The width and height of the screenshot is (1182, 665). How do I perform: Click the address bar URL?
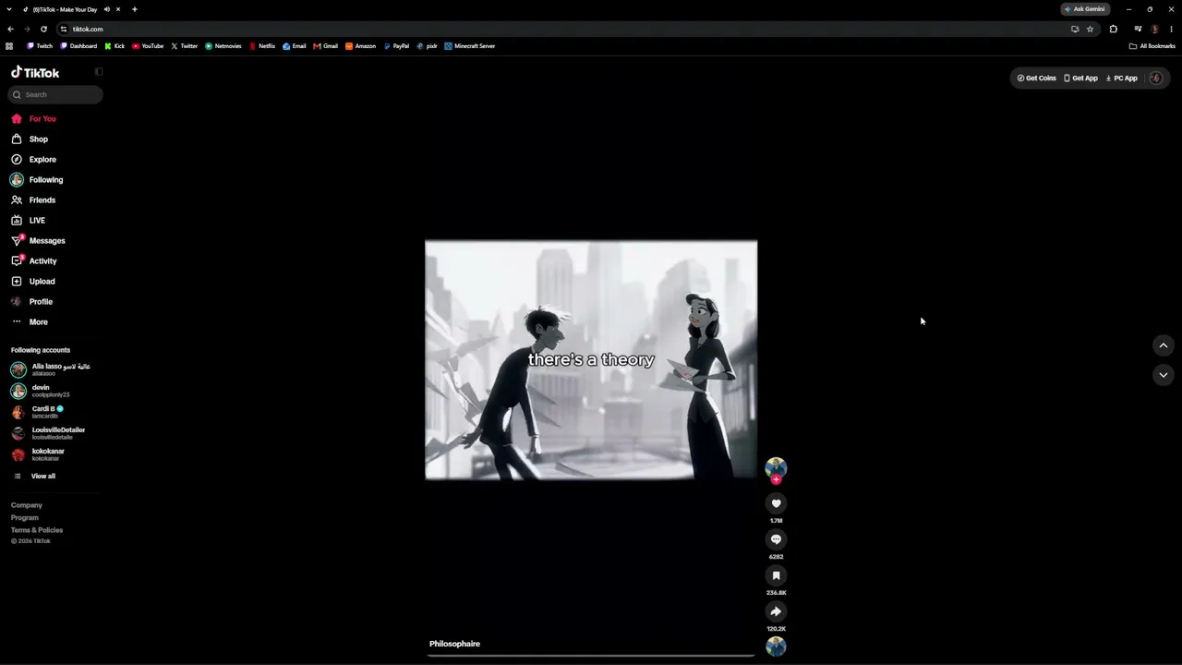[88, 30]
